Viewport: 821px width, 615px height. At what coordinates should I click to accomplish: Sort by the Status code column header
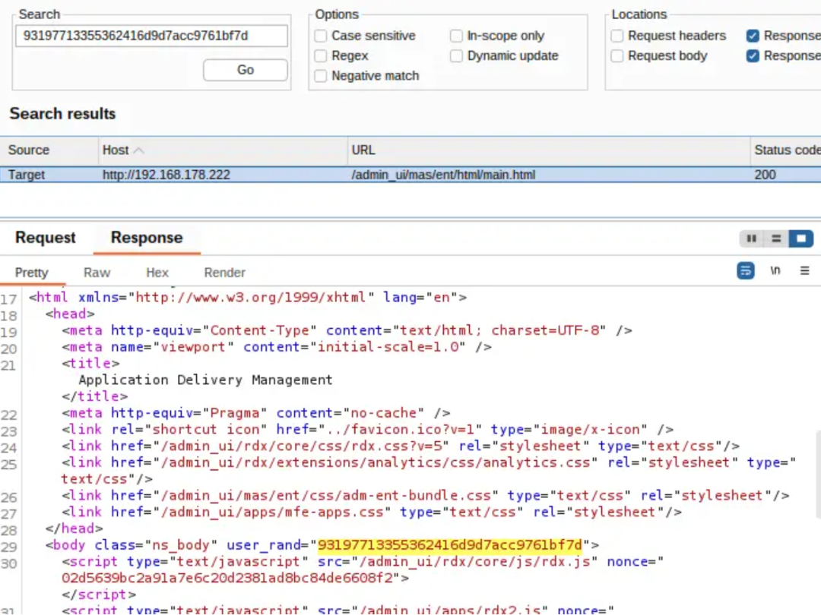[786, 150]
